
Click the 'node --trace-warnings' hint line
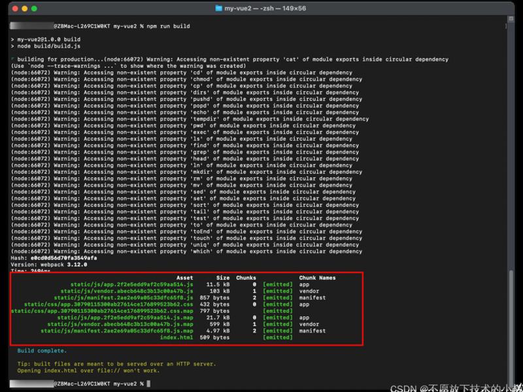click(x=128, y=66)
